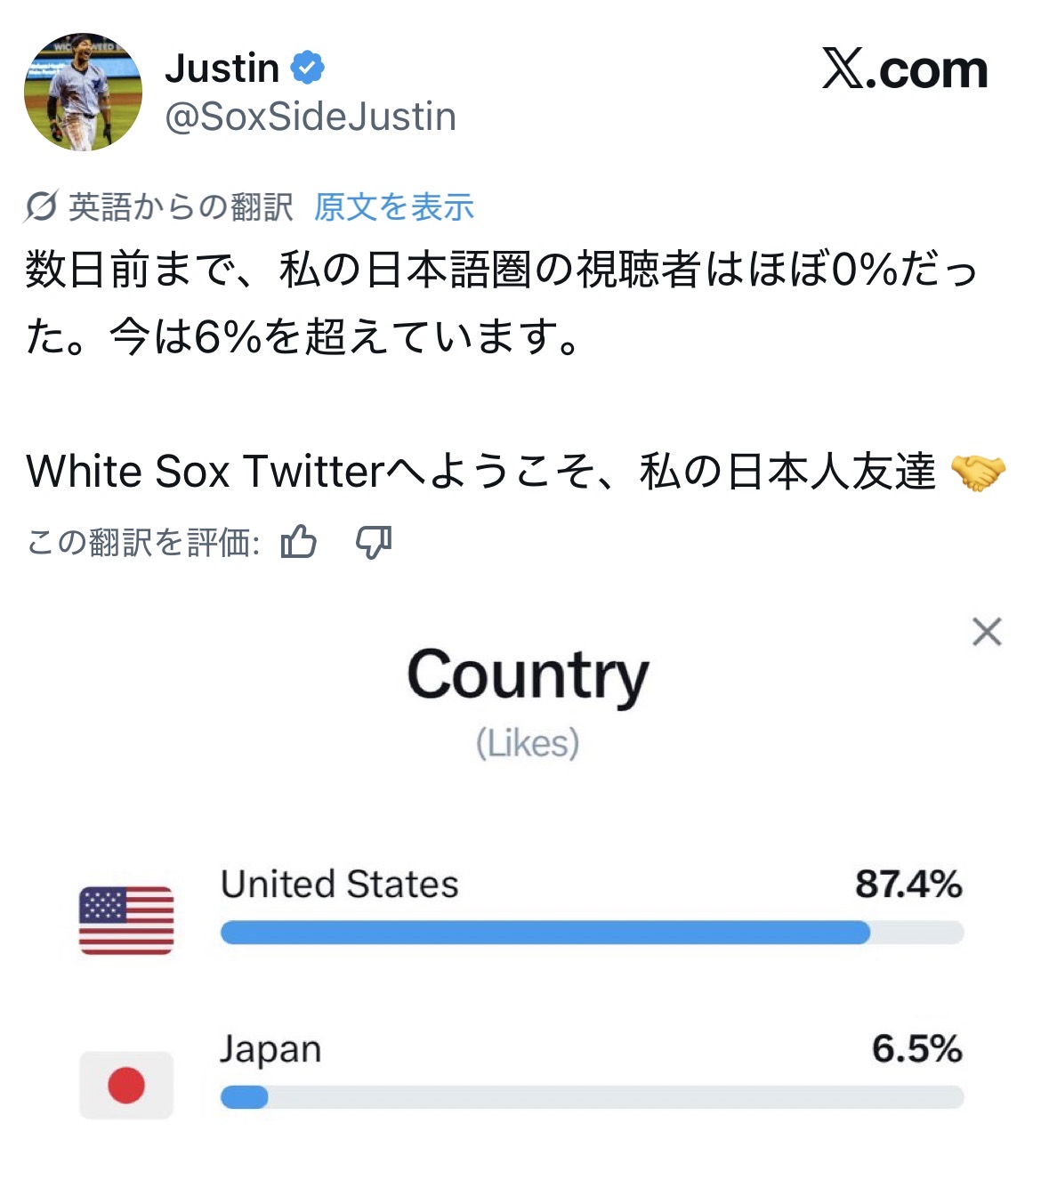Click the Justin display name
Viewport: 1049px width, 1204px height.
click(222, 68)
